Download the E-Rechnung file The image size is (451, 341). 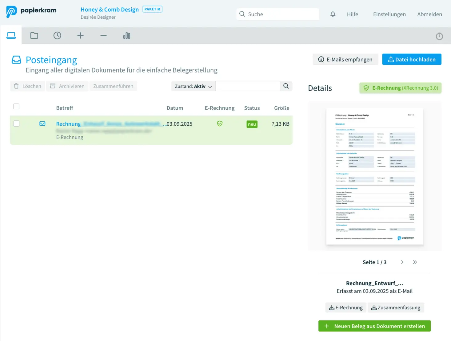click(346, 308)
